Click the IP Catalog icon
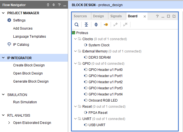This screenshot has height=132, width=183. click(x=9, y=44)
